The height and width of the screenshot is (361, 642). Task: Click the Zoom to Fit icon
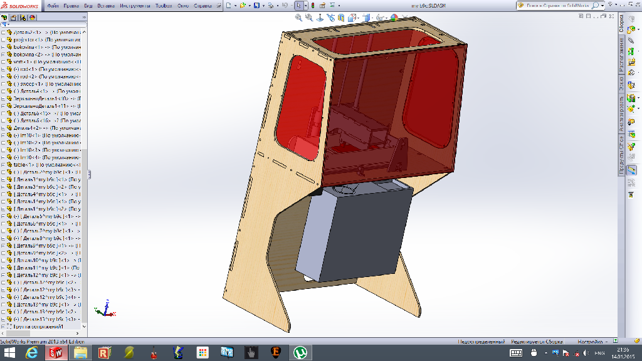pyautogui.click(x=300, y=18)
